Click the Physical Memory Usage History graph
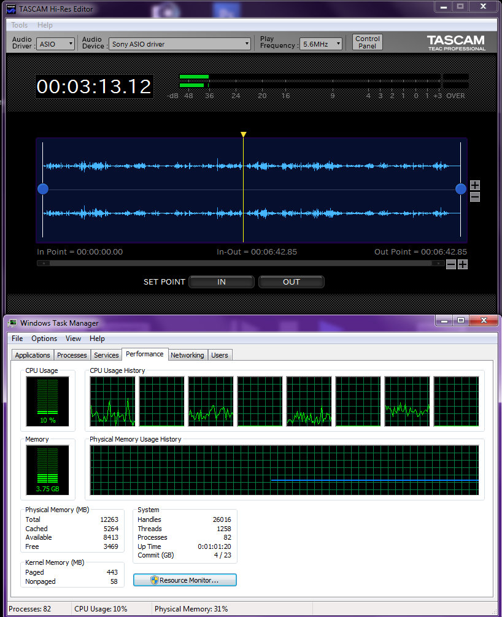This screenshot has width=502, height=617. pyautogui.click(x=284, y=470)
